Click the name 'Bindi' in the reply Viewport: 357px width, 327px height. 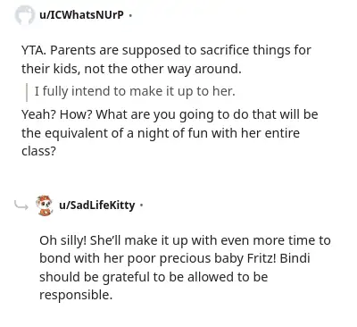[x=295, y=258]
